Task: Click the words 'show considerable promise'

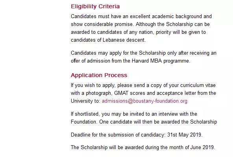Action: 102,24
